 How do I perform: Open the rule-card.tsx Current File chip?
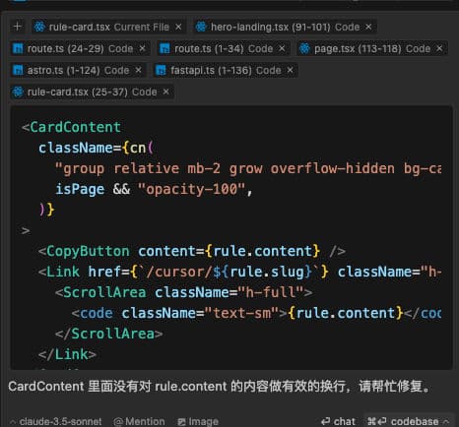point(108,27)
